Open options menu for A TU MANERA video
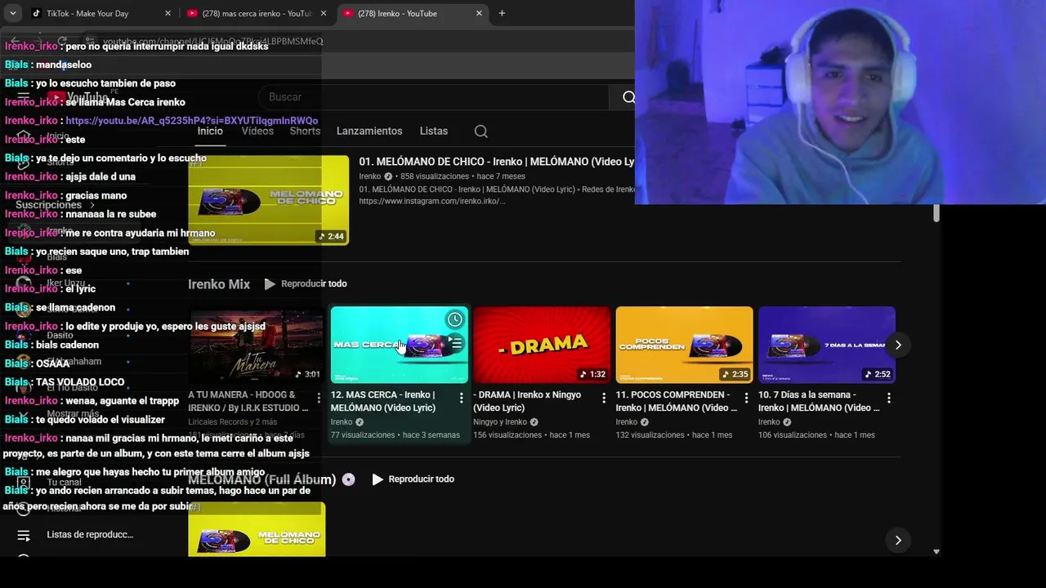Viewport: 1046px width, 588px height. coord(319,398)
